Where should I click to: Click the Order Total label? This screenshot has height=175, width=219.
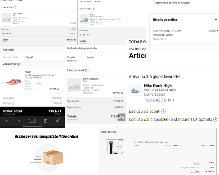(x=12, y=111)
